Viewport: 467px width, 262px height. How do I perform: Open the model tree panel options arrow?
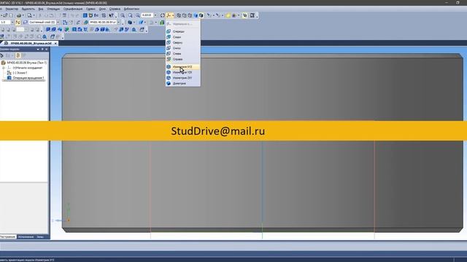click(x=38, y=49)
